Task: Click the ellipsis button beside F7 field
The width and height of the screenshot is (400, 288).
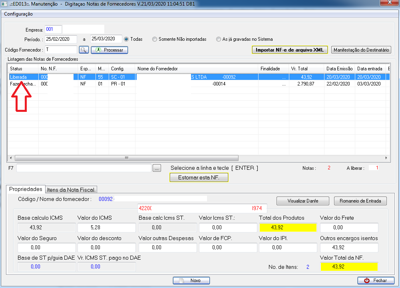Action: pyautogui.click(x=157, y=168)
